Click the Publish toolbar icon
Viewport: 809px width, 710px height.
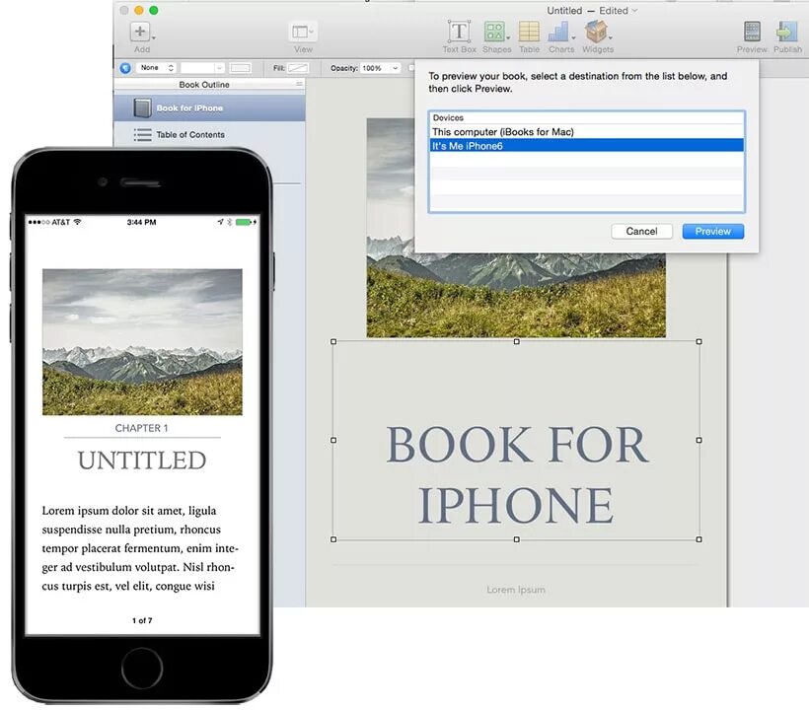[x=786, y=32]
